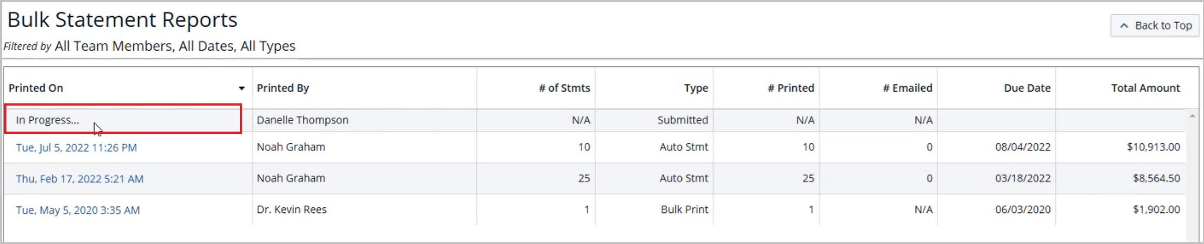
Task: Click the scrollbar up arrow in table
Action: tap(1192, 116)
